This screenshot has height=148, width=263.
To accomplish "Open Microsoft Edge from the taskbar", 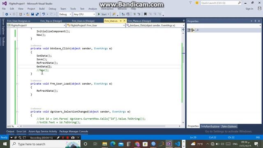I will coord(113,144).
